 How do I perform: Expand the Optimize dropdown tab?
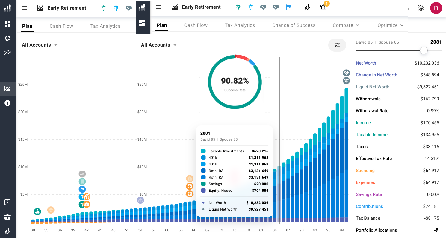tap(391, 25)
